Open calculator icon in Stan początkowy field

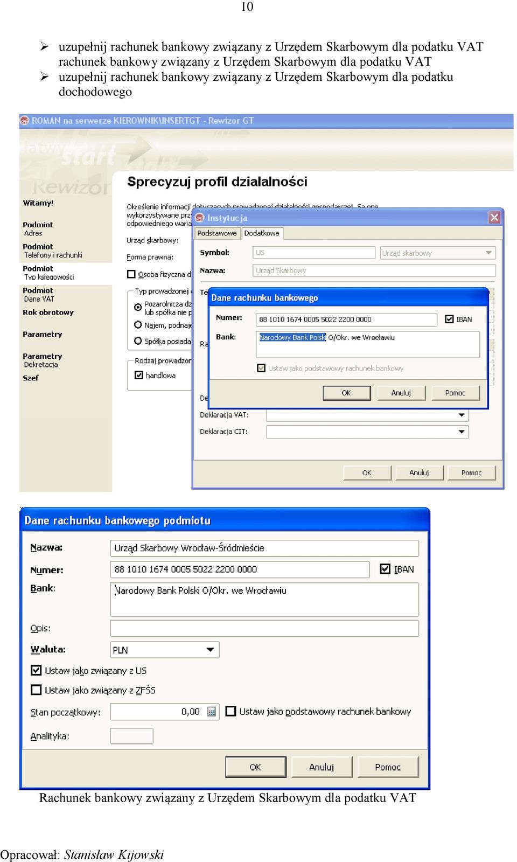point(212,712)
